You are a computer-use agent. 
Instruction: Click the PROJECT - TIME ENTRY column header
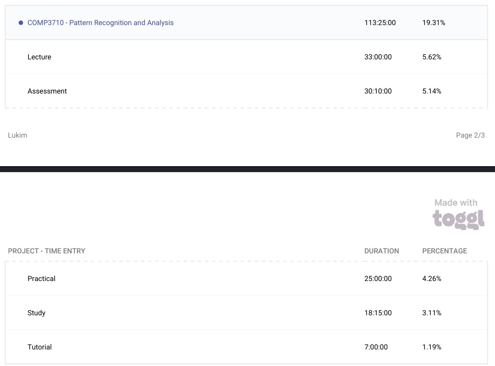coord(47,251)
